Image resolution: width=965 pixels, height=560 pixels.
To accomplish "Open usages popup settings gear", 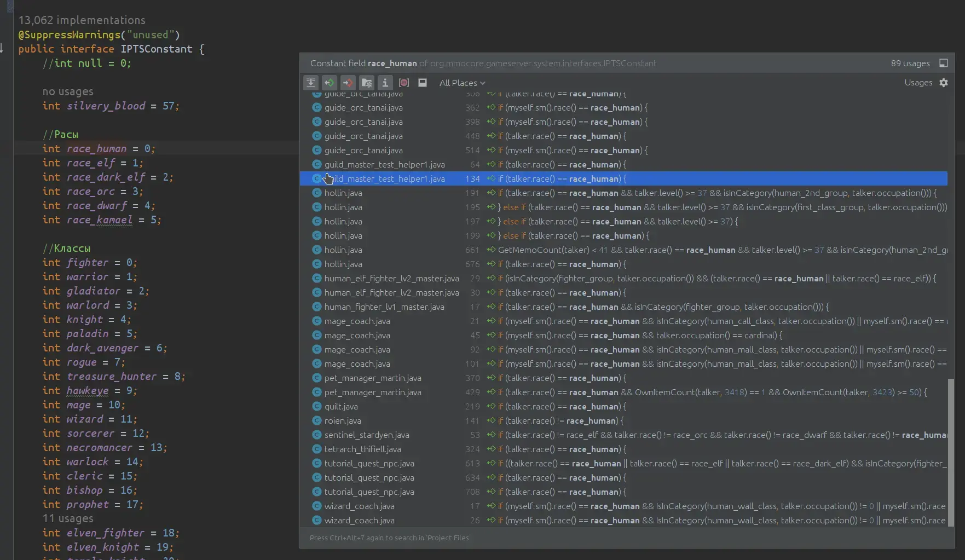I will pyautogui.click(x=944, y=83).
